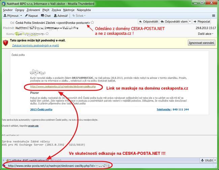Click the ceskaposta.cz sledovani-zasilky link
Image resolution: width=219 pixels, height=170 pixels.
(63, 87)
